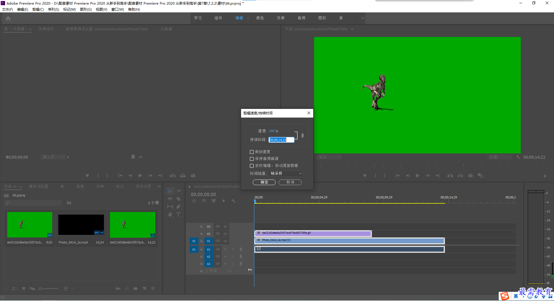
Task: Enable 保持音频音调 checkbox
Action: point(252,159)
